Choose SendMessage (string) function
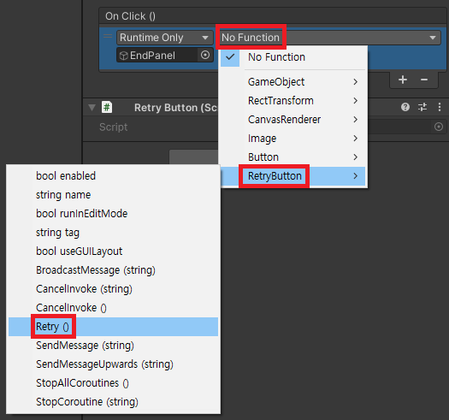The height and width of the screenshot is (420, 449). [113, 346]
